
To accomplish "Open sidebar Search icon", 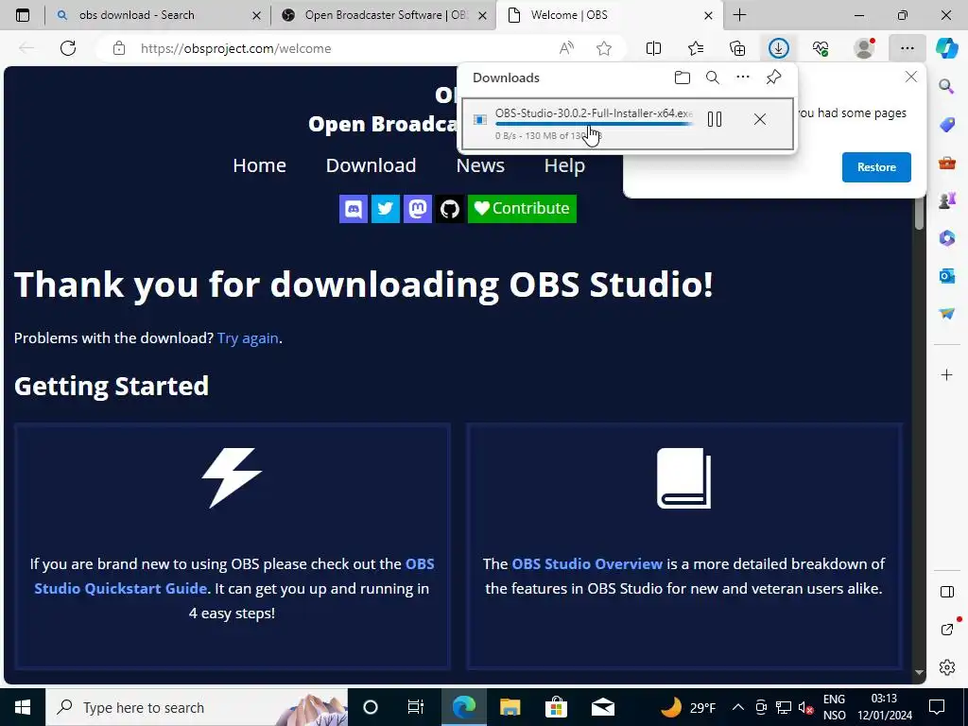I will click(946, 86).
